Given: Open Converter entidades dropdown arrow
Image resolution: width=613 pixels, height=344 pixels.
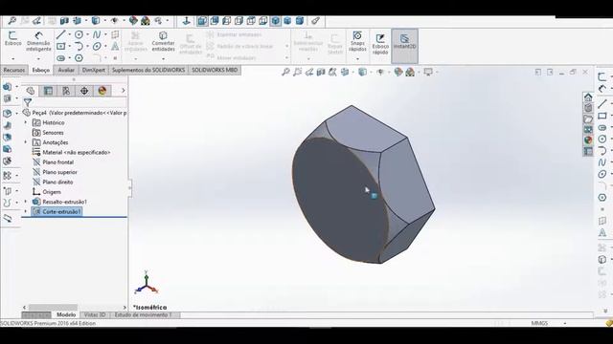Looking at the screenshot, I should [163, 58].
